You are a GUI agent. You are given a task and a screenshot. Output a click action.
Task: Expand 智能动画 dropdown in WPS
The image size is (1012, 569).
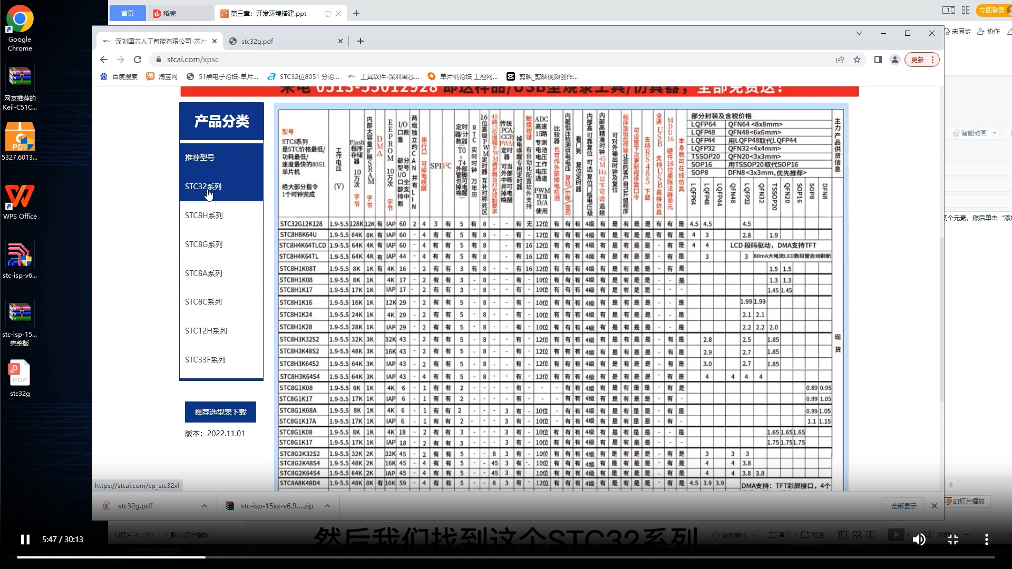(995, 133)
